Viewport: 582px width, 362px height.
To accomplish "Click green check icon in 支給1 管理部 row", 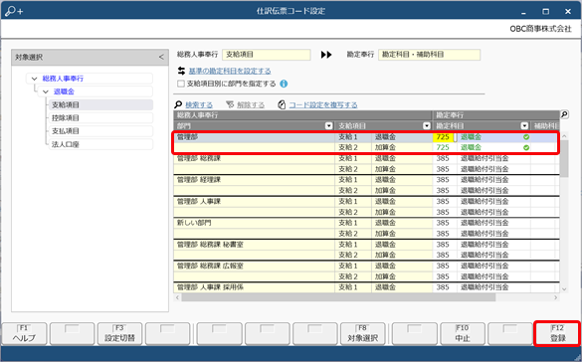I will click(526, 137).
